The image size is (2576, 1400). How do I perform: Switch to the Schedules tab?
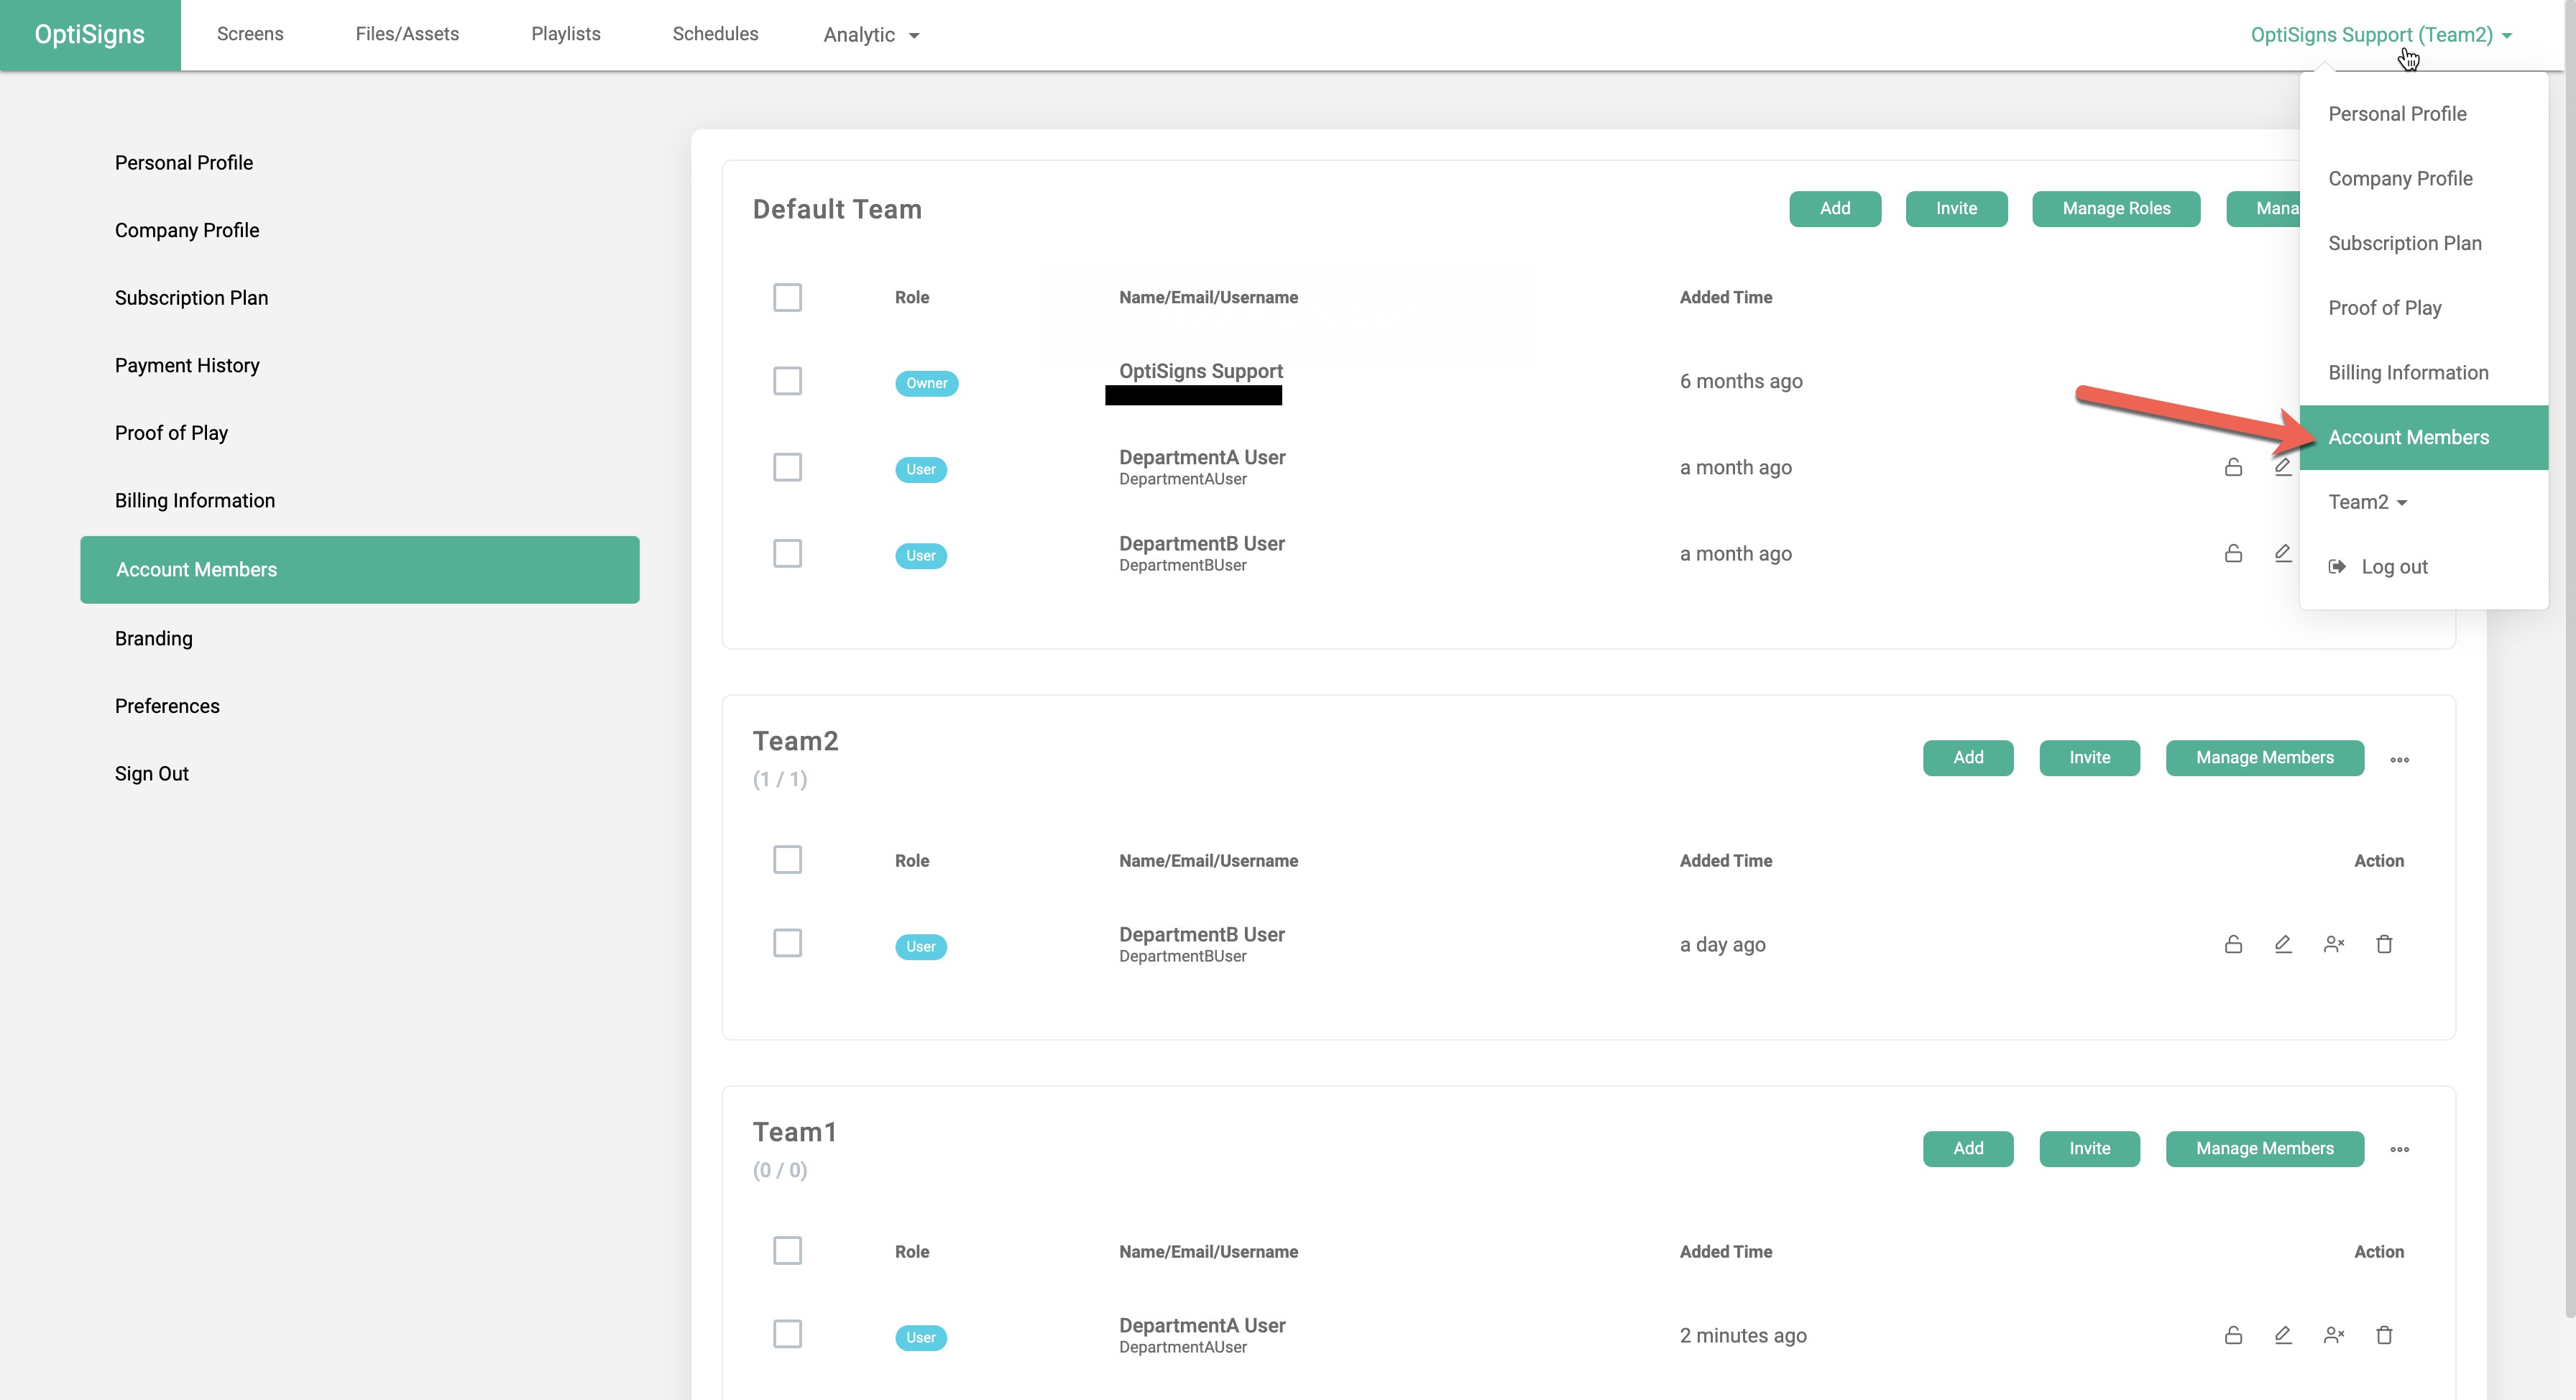(x=715, y=33)
